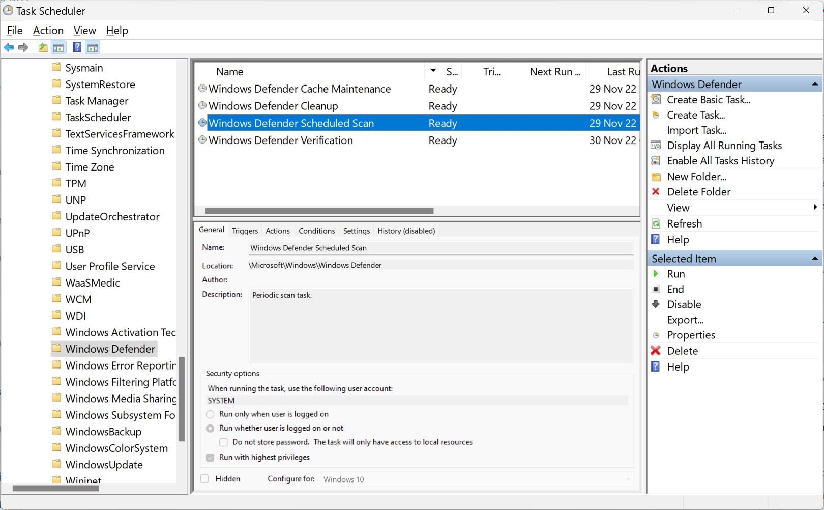824x510 pixels.
Task: Click the Properties clock icon
Action: (x=656, y=335)
